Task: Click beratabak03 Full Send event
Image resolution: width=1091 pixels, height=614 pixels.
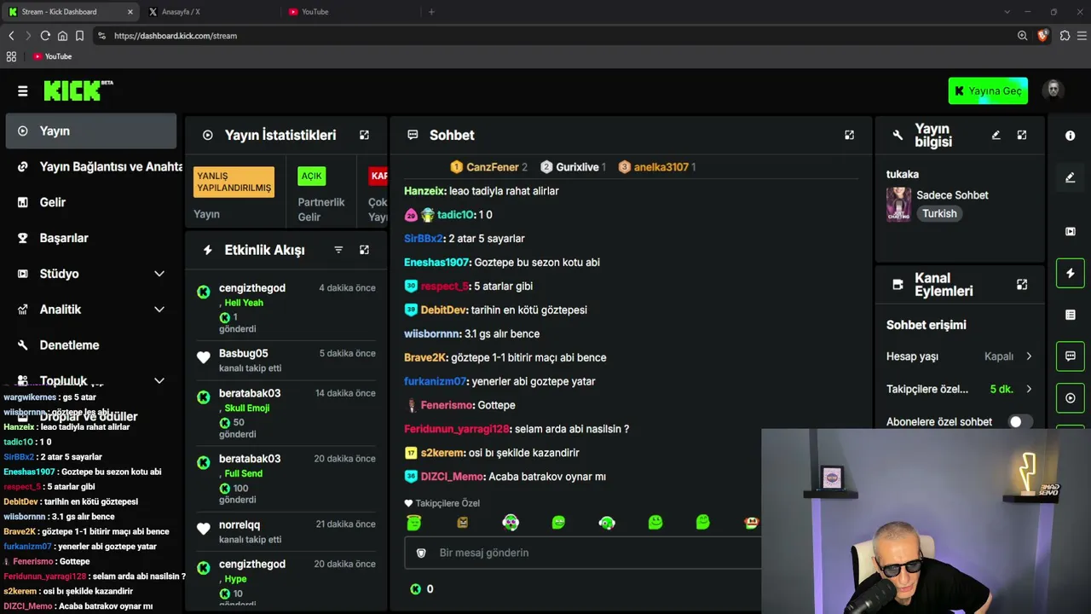Action: click(x=286, y=479)
